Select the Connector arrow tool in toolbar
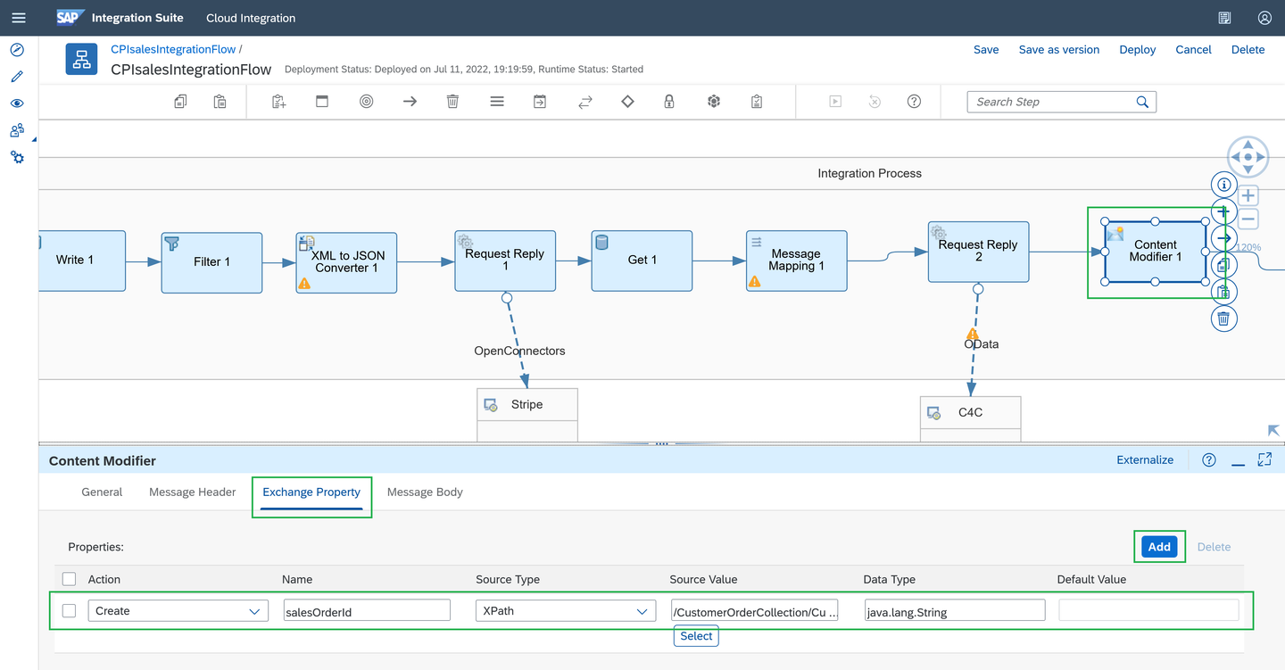Image resolution: width=1285 pixels, height=670 pixels. (x=410, y=102)
